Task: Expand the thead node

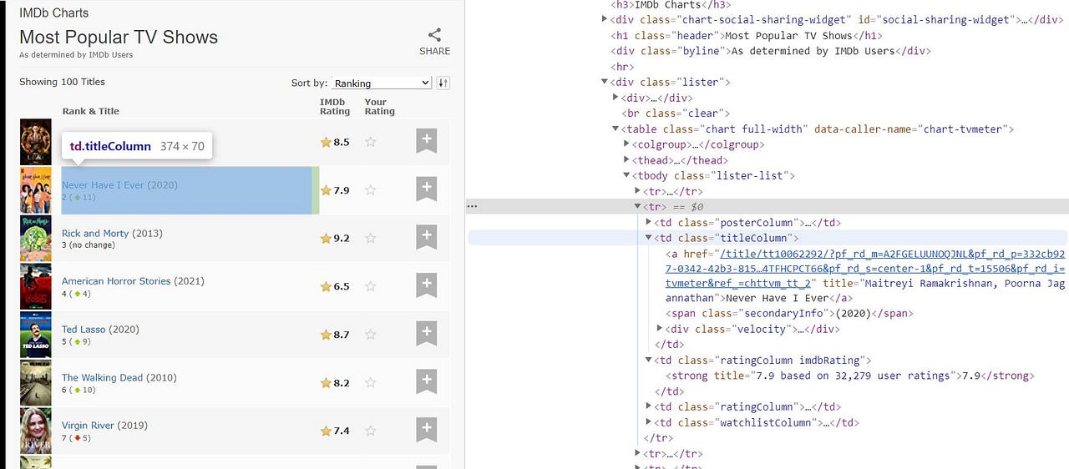Action: 626,160
